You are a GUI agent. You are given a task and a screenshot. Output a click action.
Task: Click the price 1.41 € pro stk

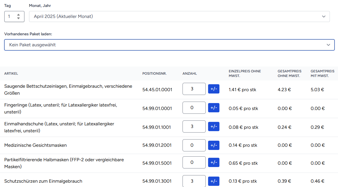point(242,90)
